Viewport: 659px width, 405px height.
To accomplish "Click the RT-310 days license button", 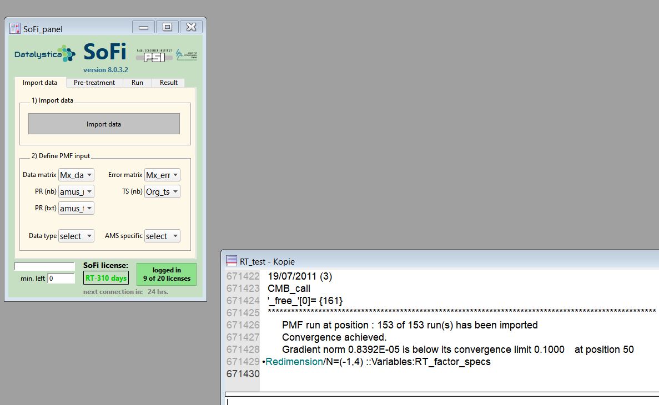I will (106, 278).
